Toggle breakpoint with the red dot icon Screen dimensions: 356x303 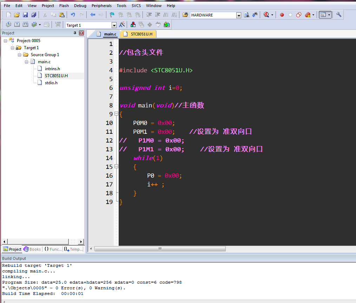[282, 15]
